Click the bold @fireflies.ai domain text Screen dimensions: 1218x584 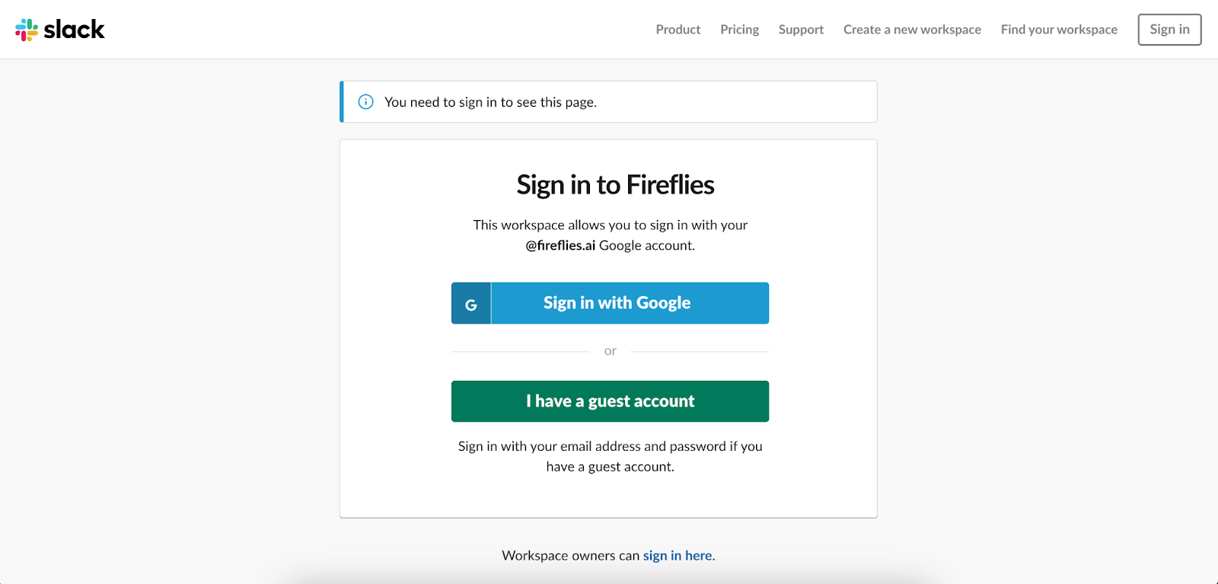[560, 245]
